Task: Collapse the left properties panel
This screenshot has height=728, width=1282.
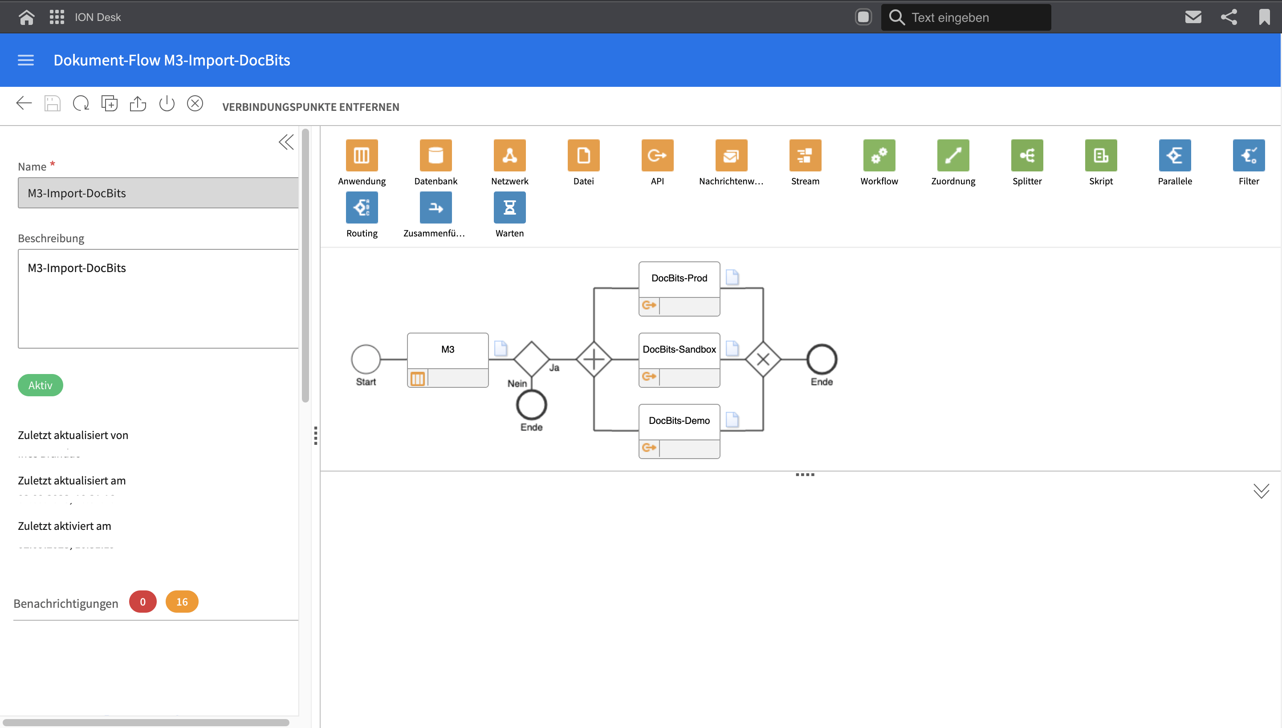Action: 286,142
